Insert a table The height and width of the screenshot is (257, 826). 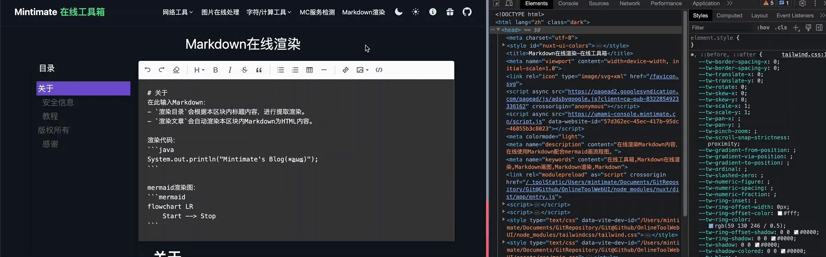(x=309, y=70)
